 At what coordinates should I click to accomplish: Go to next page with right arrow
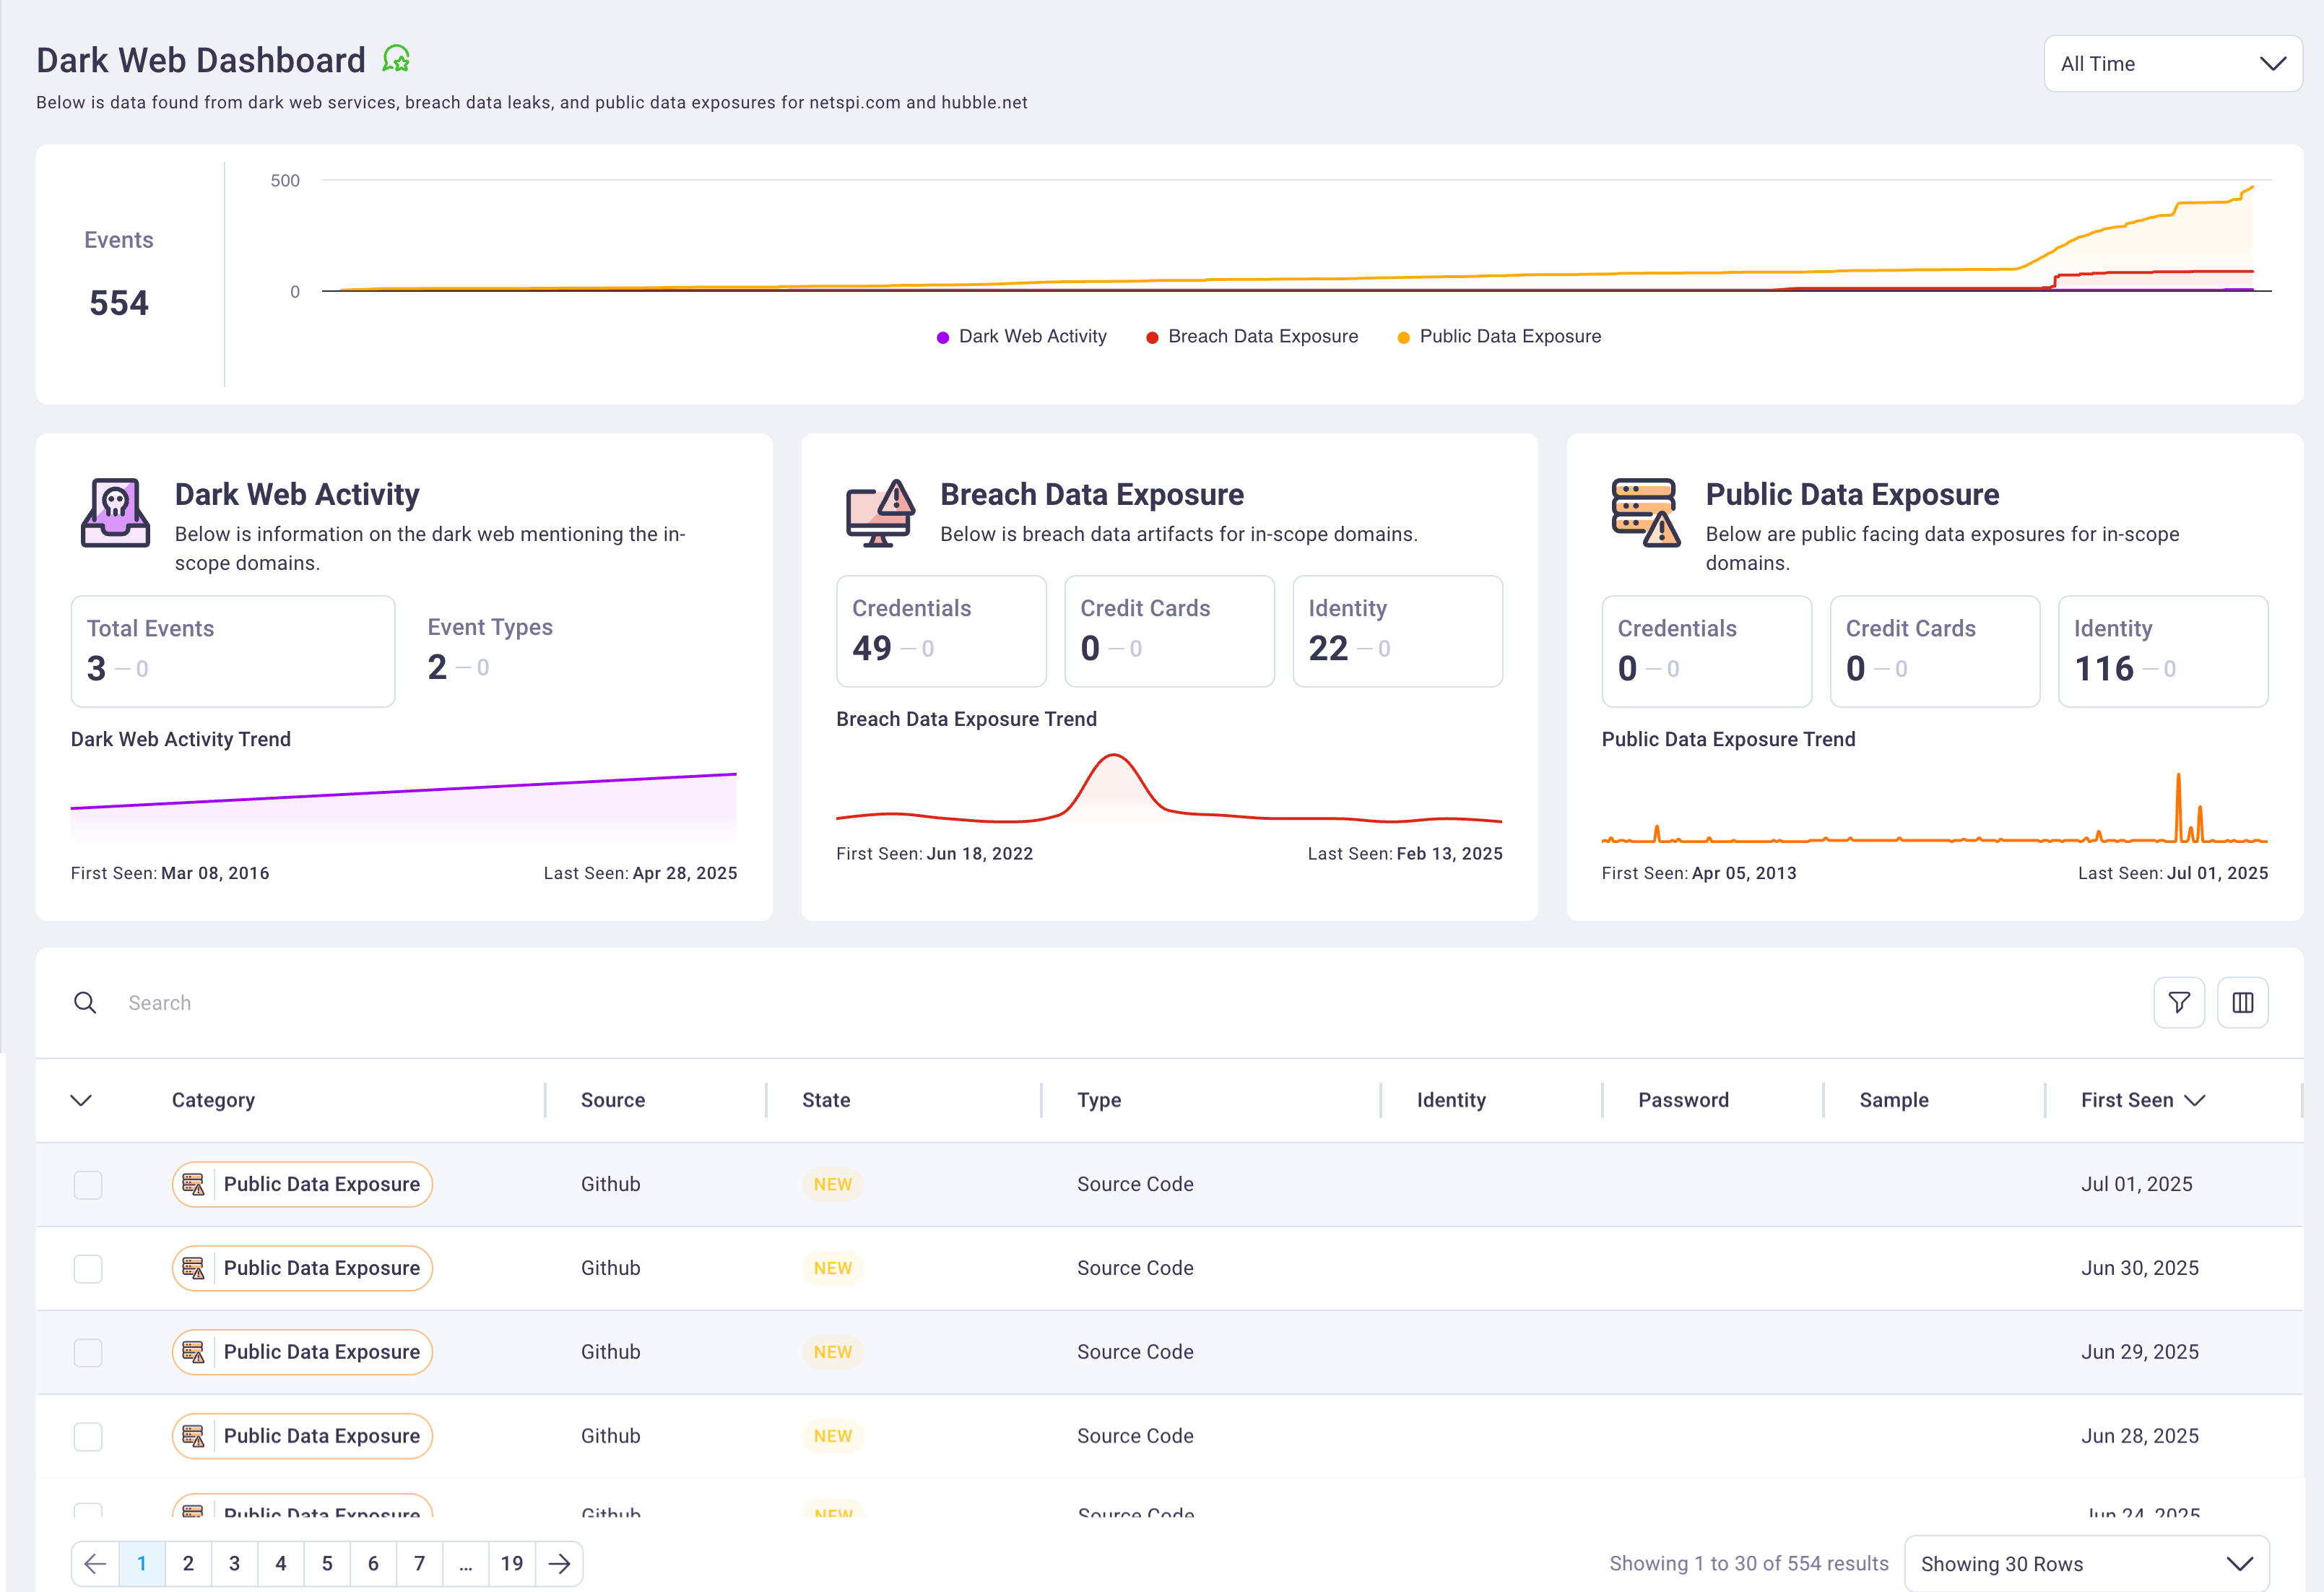tap(559, 1563)
